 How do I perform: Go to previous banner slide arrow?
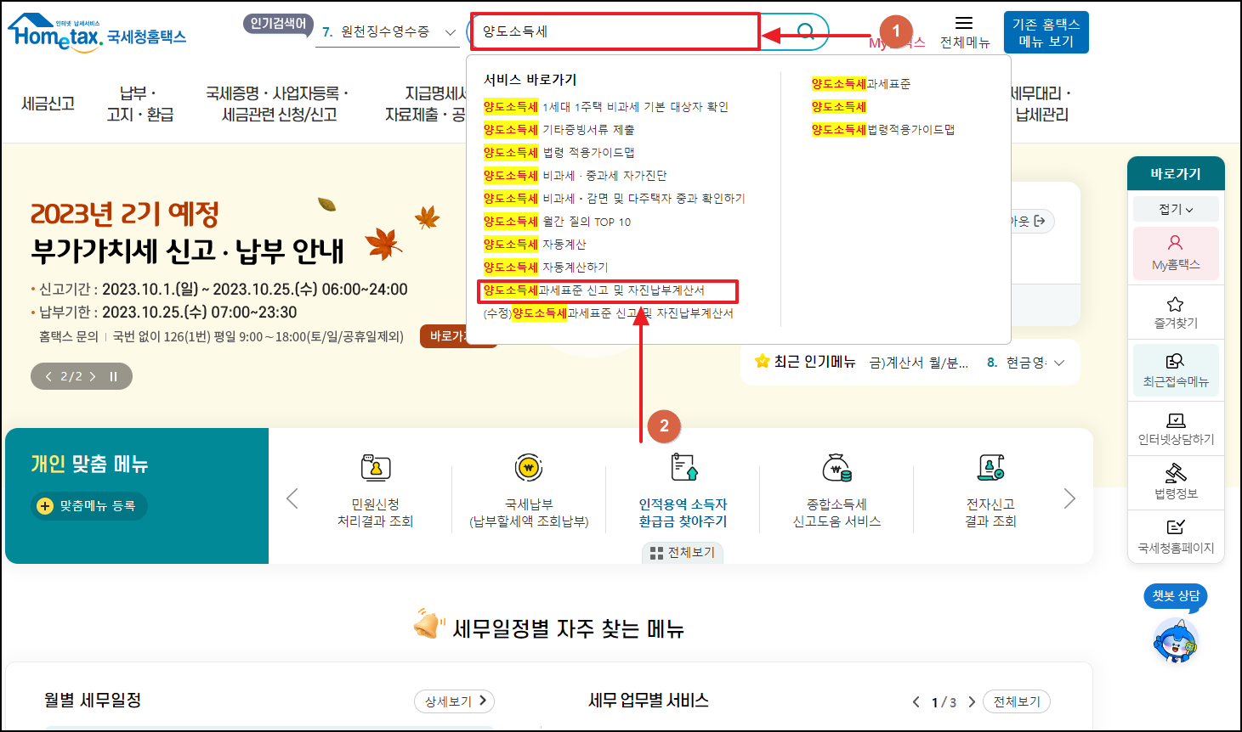pos(49,376)
